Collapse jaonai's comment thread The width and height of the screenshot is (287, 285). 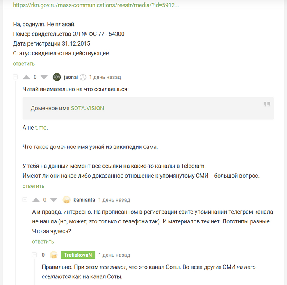[x=15, y=77]
